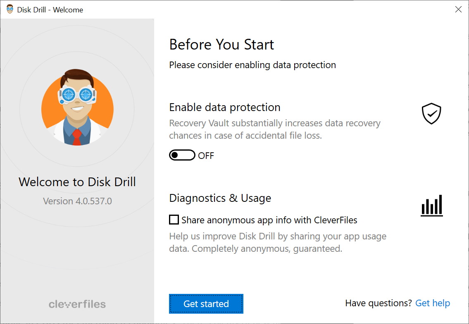Click the Have questions? text
The image size is (469, 324).
(379, 303)
